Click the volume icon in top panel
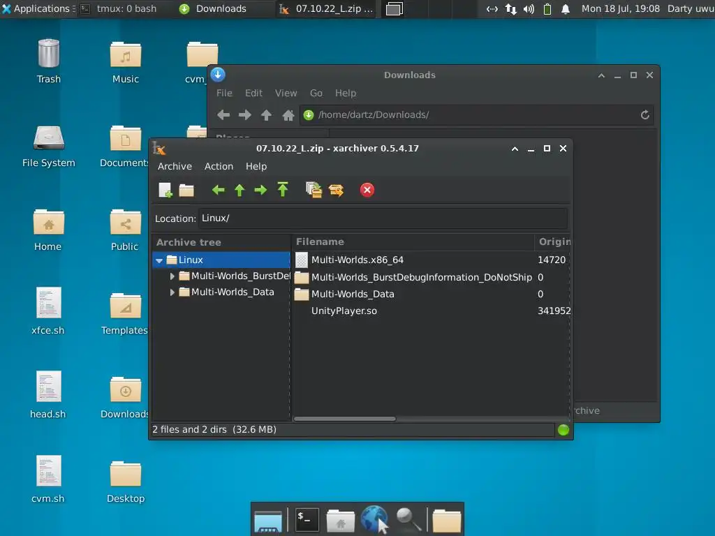715x536 pixels. coord(529,9)
